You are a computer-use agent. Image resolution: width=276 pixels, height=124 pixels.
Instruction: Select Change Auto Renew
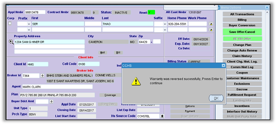pos(242,50)
